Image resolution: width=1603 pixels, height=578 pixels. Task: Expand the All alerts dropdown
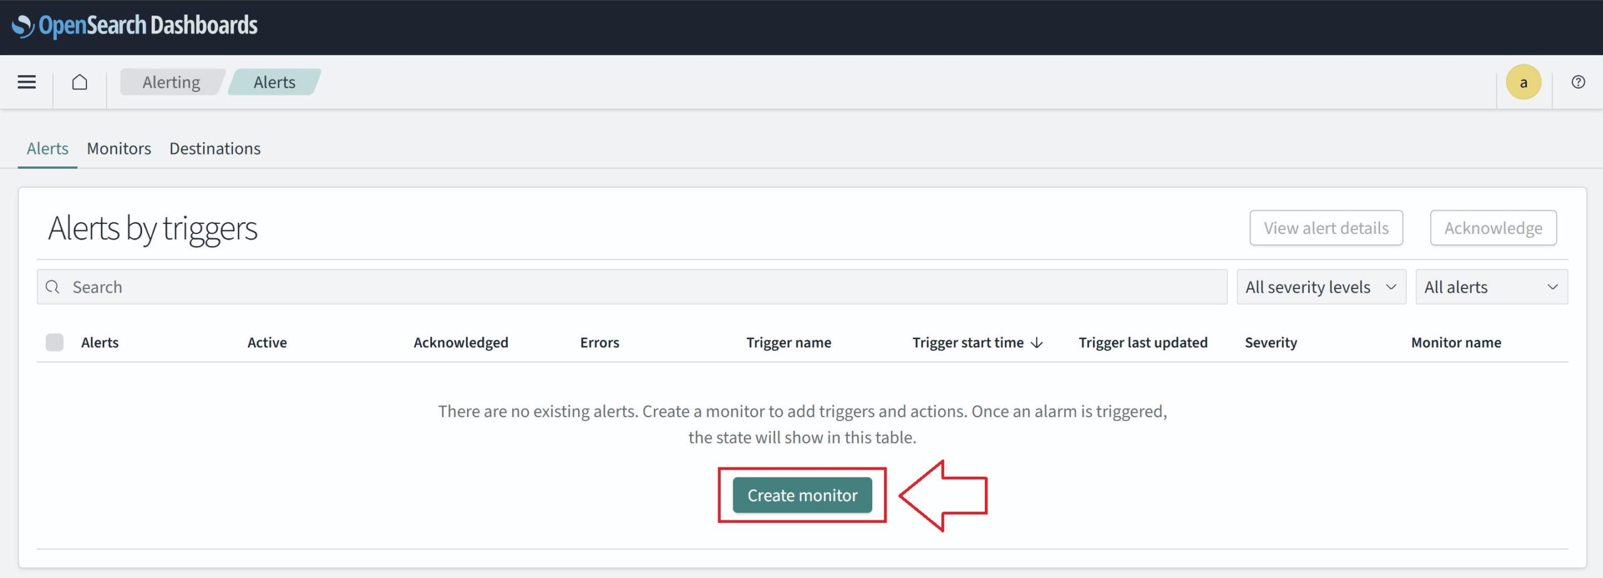point(1491,287)
